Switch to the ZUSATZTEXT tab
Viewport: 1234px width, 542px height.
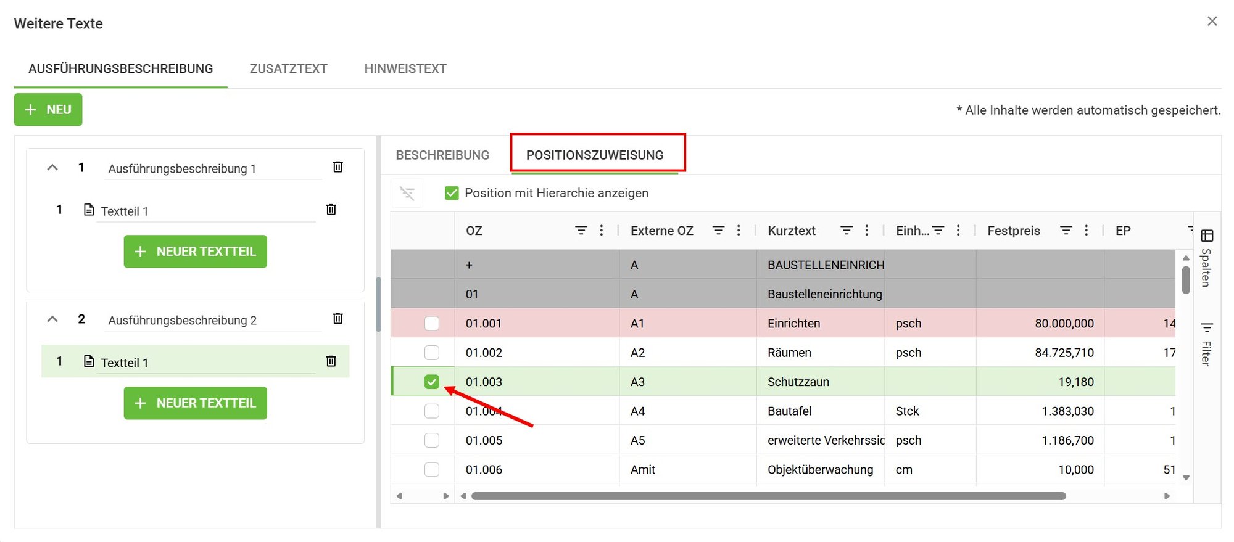(288, 68)
